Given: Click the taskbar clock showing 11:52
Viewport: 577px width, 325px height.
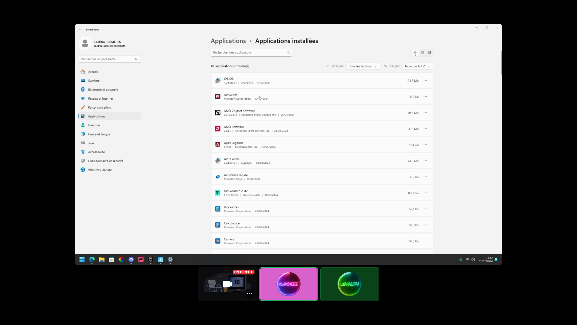Looking at the screenshot, I should coord(486,259).
